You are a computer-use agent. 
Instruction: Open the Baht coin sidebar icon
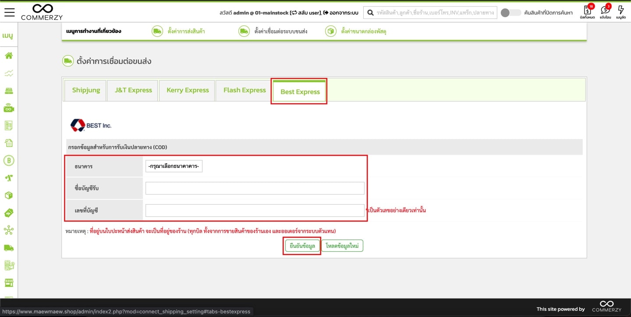click(x=9, y=160)
